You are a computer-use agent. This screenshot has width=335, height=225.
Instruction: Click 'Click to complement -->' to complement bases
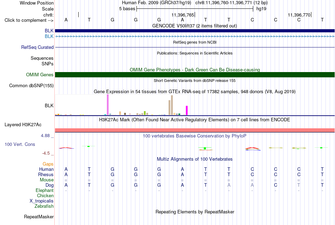coord(29,20)
